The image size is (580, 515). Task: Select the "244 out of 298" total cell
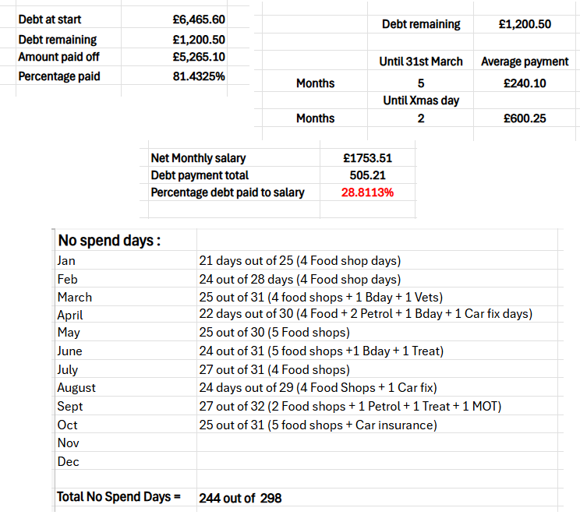click(240, 498)
